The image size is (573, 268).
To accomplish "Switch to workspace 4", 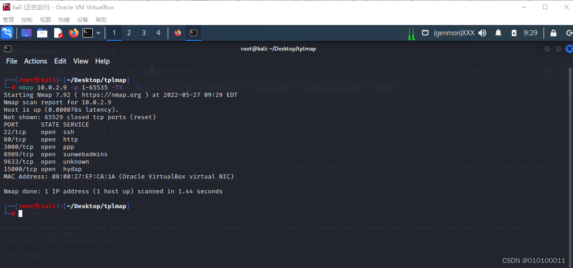I will 158,33.
